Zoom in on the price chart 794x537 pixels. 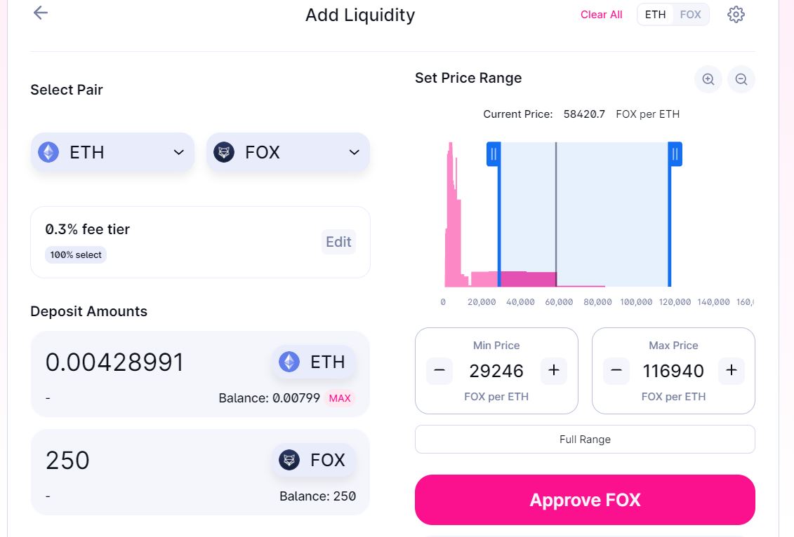pyautogui.click(x=708, y=79)
